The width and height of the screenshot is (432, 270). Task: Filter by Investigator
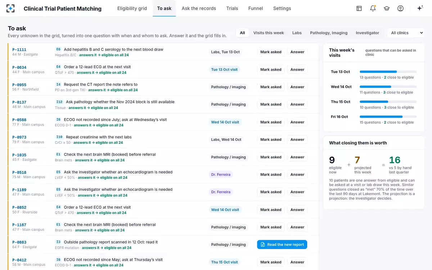368,33
